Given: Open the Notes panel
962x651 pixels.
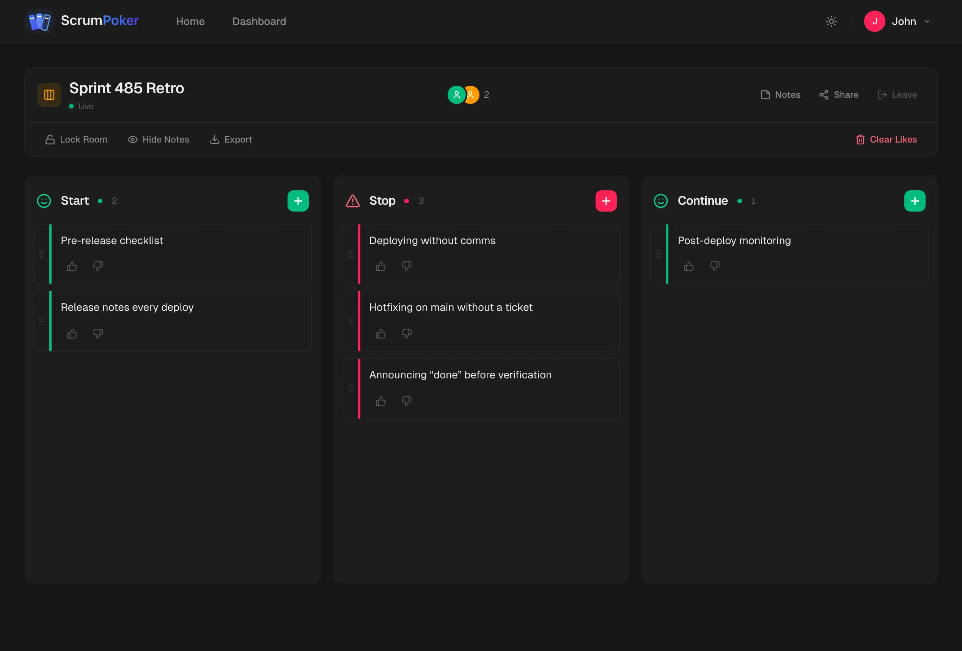Looking at the screenshot, I should 780,95.
